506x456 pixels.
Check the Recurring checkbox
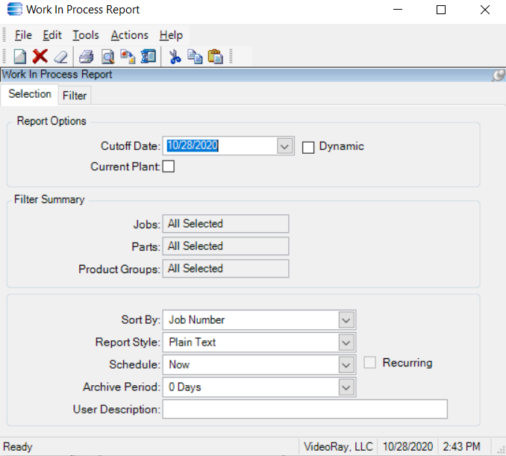click(x=370, y=363)
